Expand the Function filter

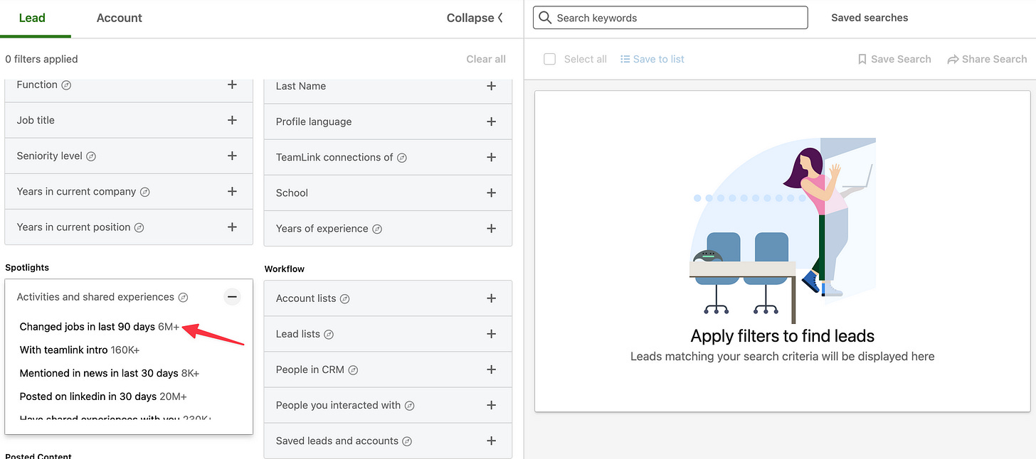pos(232,85)
